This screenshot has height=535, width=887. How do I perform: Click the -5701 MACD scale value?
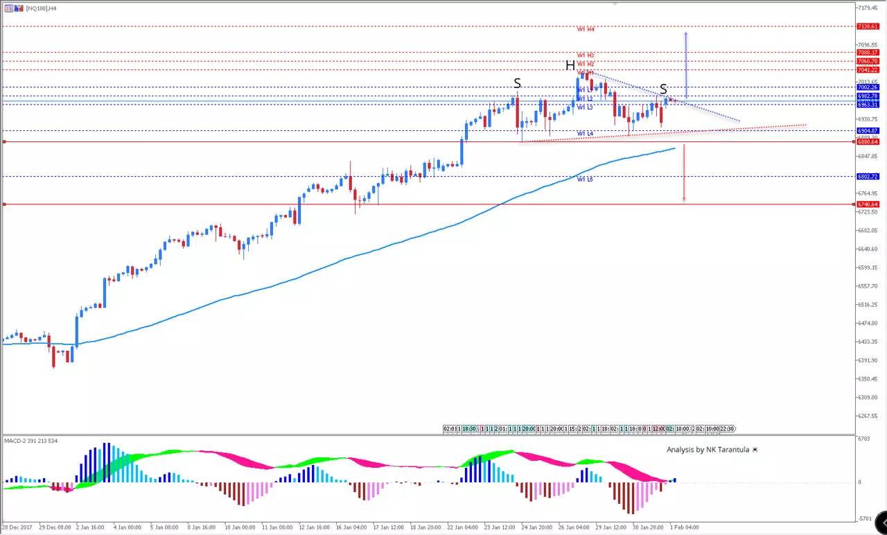[x=864, y=518]
